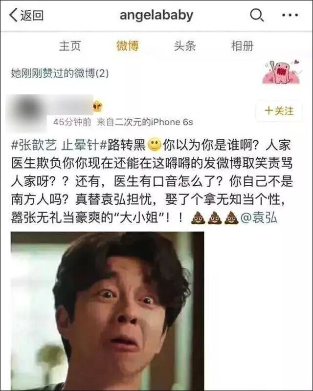The image size is (313, 391).
Task: Tap the last poop emoji before @袁弘
Action: point(231,217)
